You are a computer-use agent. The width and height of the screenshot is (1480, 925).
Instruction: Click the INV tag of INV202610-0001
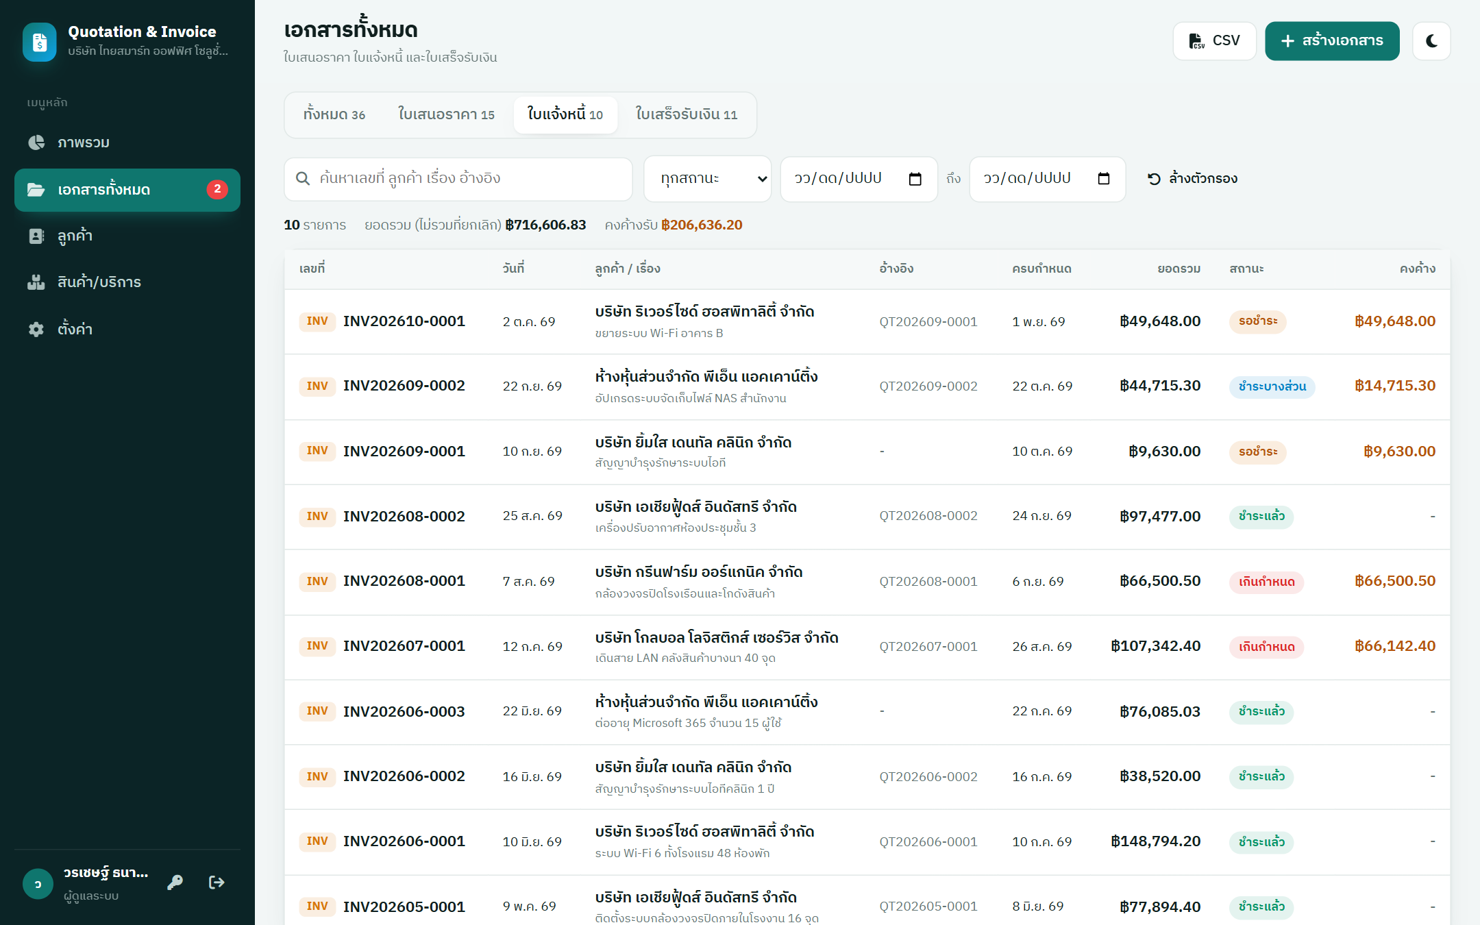pos(317,321)
